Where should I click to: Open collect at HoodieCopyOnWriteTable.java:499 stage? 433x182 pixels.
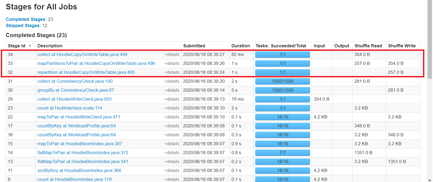pyautogui.click(x=82, y=54)
